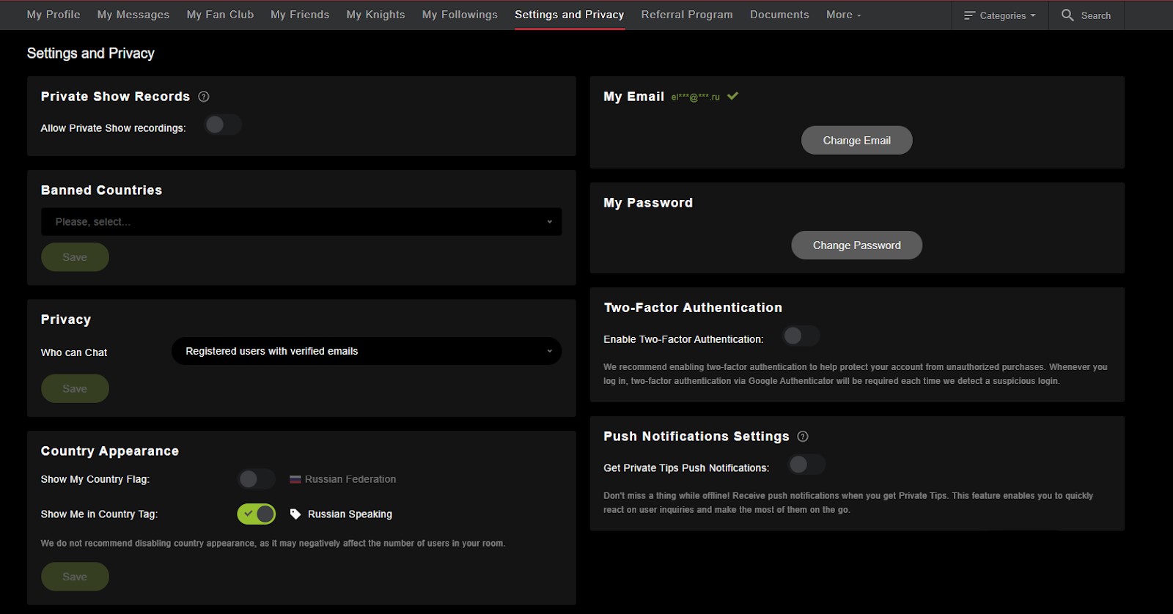Enable Two-Factor Authentication toggle
The width and height of the screenshot is (1173, 614).
[x=801, y=336]
